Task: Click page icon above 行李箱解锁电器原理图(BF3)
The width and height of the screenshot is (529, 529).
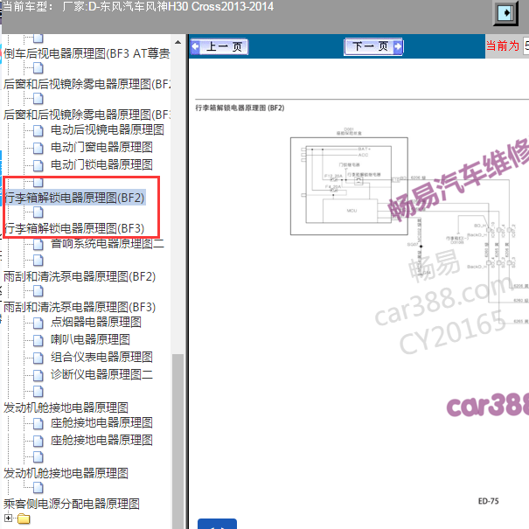Action: (x=38, y=212)
